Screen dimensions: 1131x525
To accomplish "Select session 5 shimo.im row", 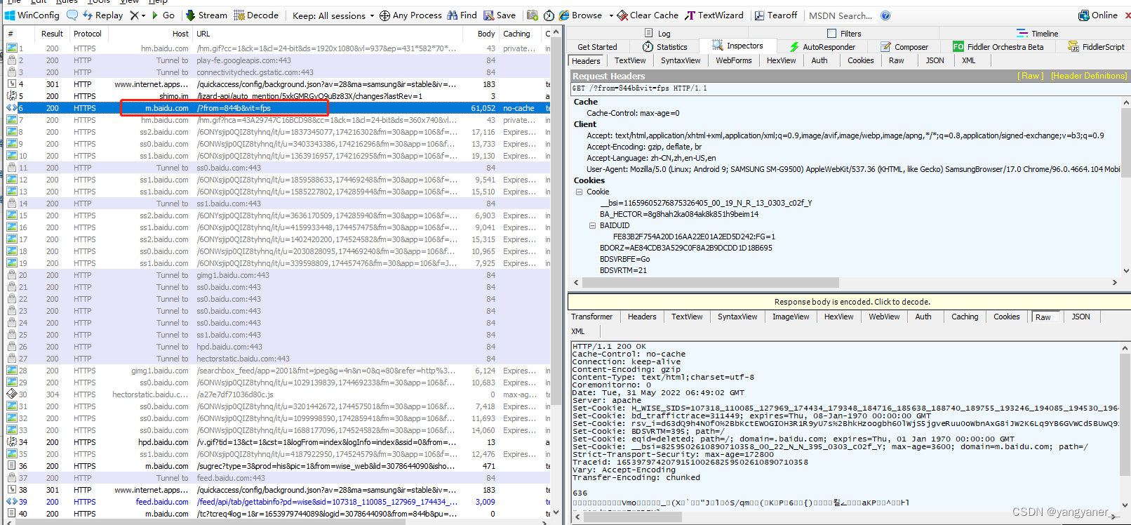I will (x=278, y=96).
